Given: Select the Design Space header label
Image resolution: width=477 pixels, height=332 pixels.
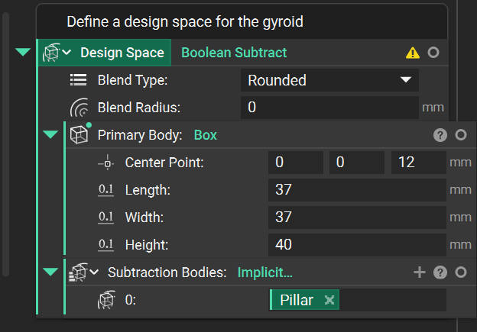Looking at the screenshot, I should [122, 53].
